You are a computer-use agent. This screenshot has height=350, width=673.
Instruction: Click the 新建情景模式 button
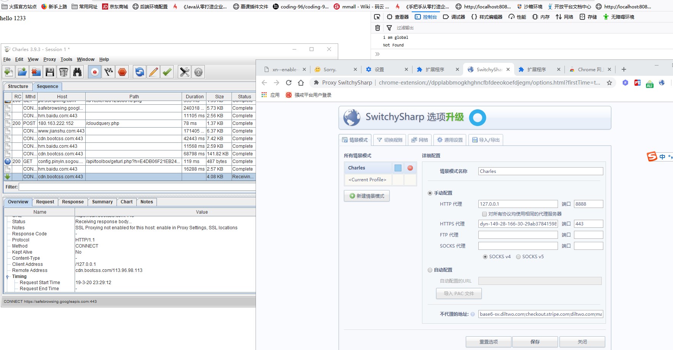click(x=367, y=196)
